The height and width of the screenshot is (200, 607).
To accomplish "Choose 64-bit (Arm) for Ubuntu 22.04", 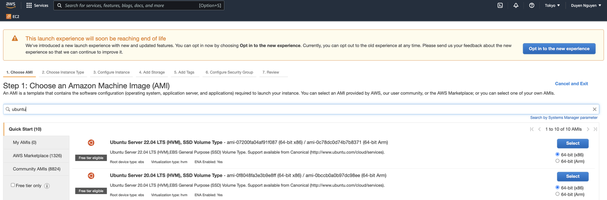I will [x=557, y=161].
